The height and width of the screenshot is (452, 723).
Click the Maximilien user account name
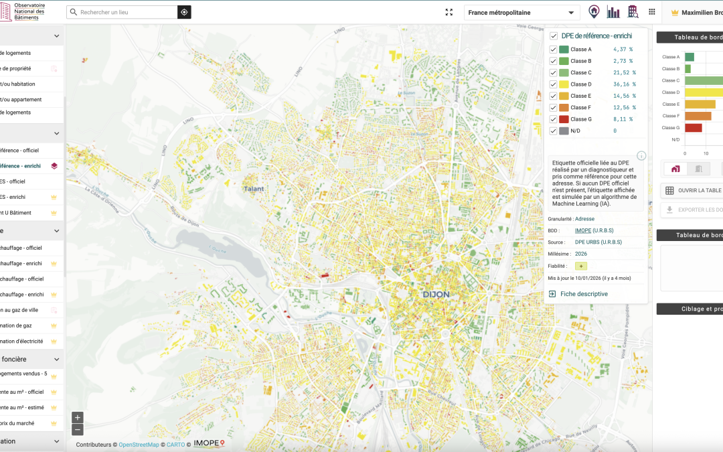click(702, 13)
